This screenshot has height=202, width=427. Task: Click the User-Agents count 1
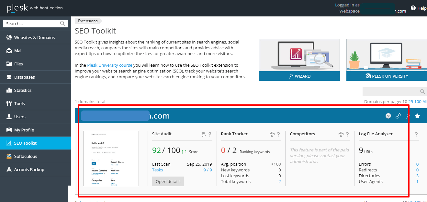(x=417, y=181)
